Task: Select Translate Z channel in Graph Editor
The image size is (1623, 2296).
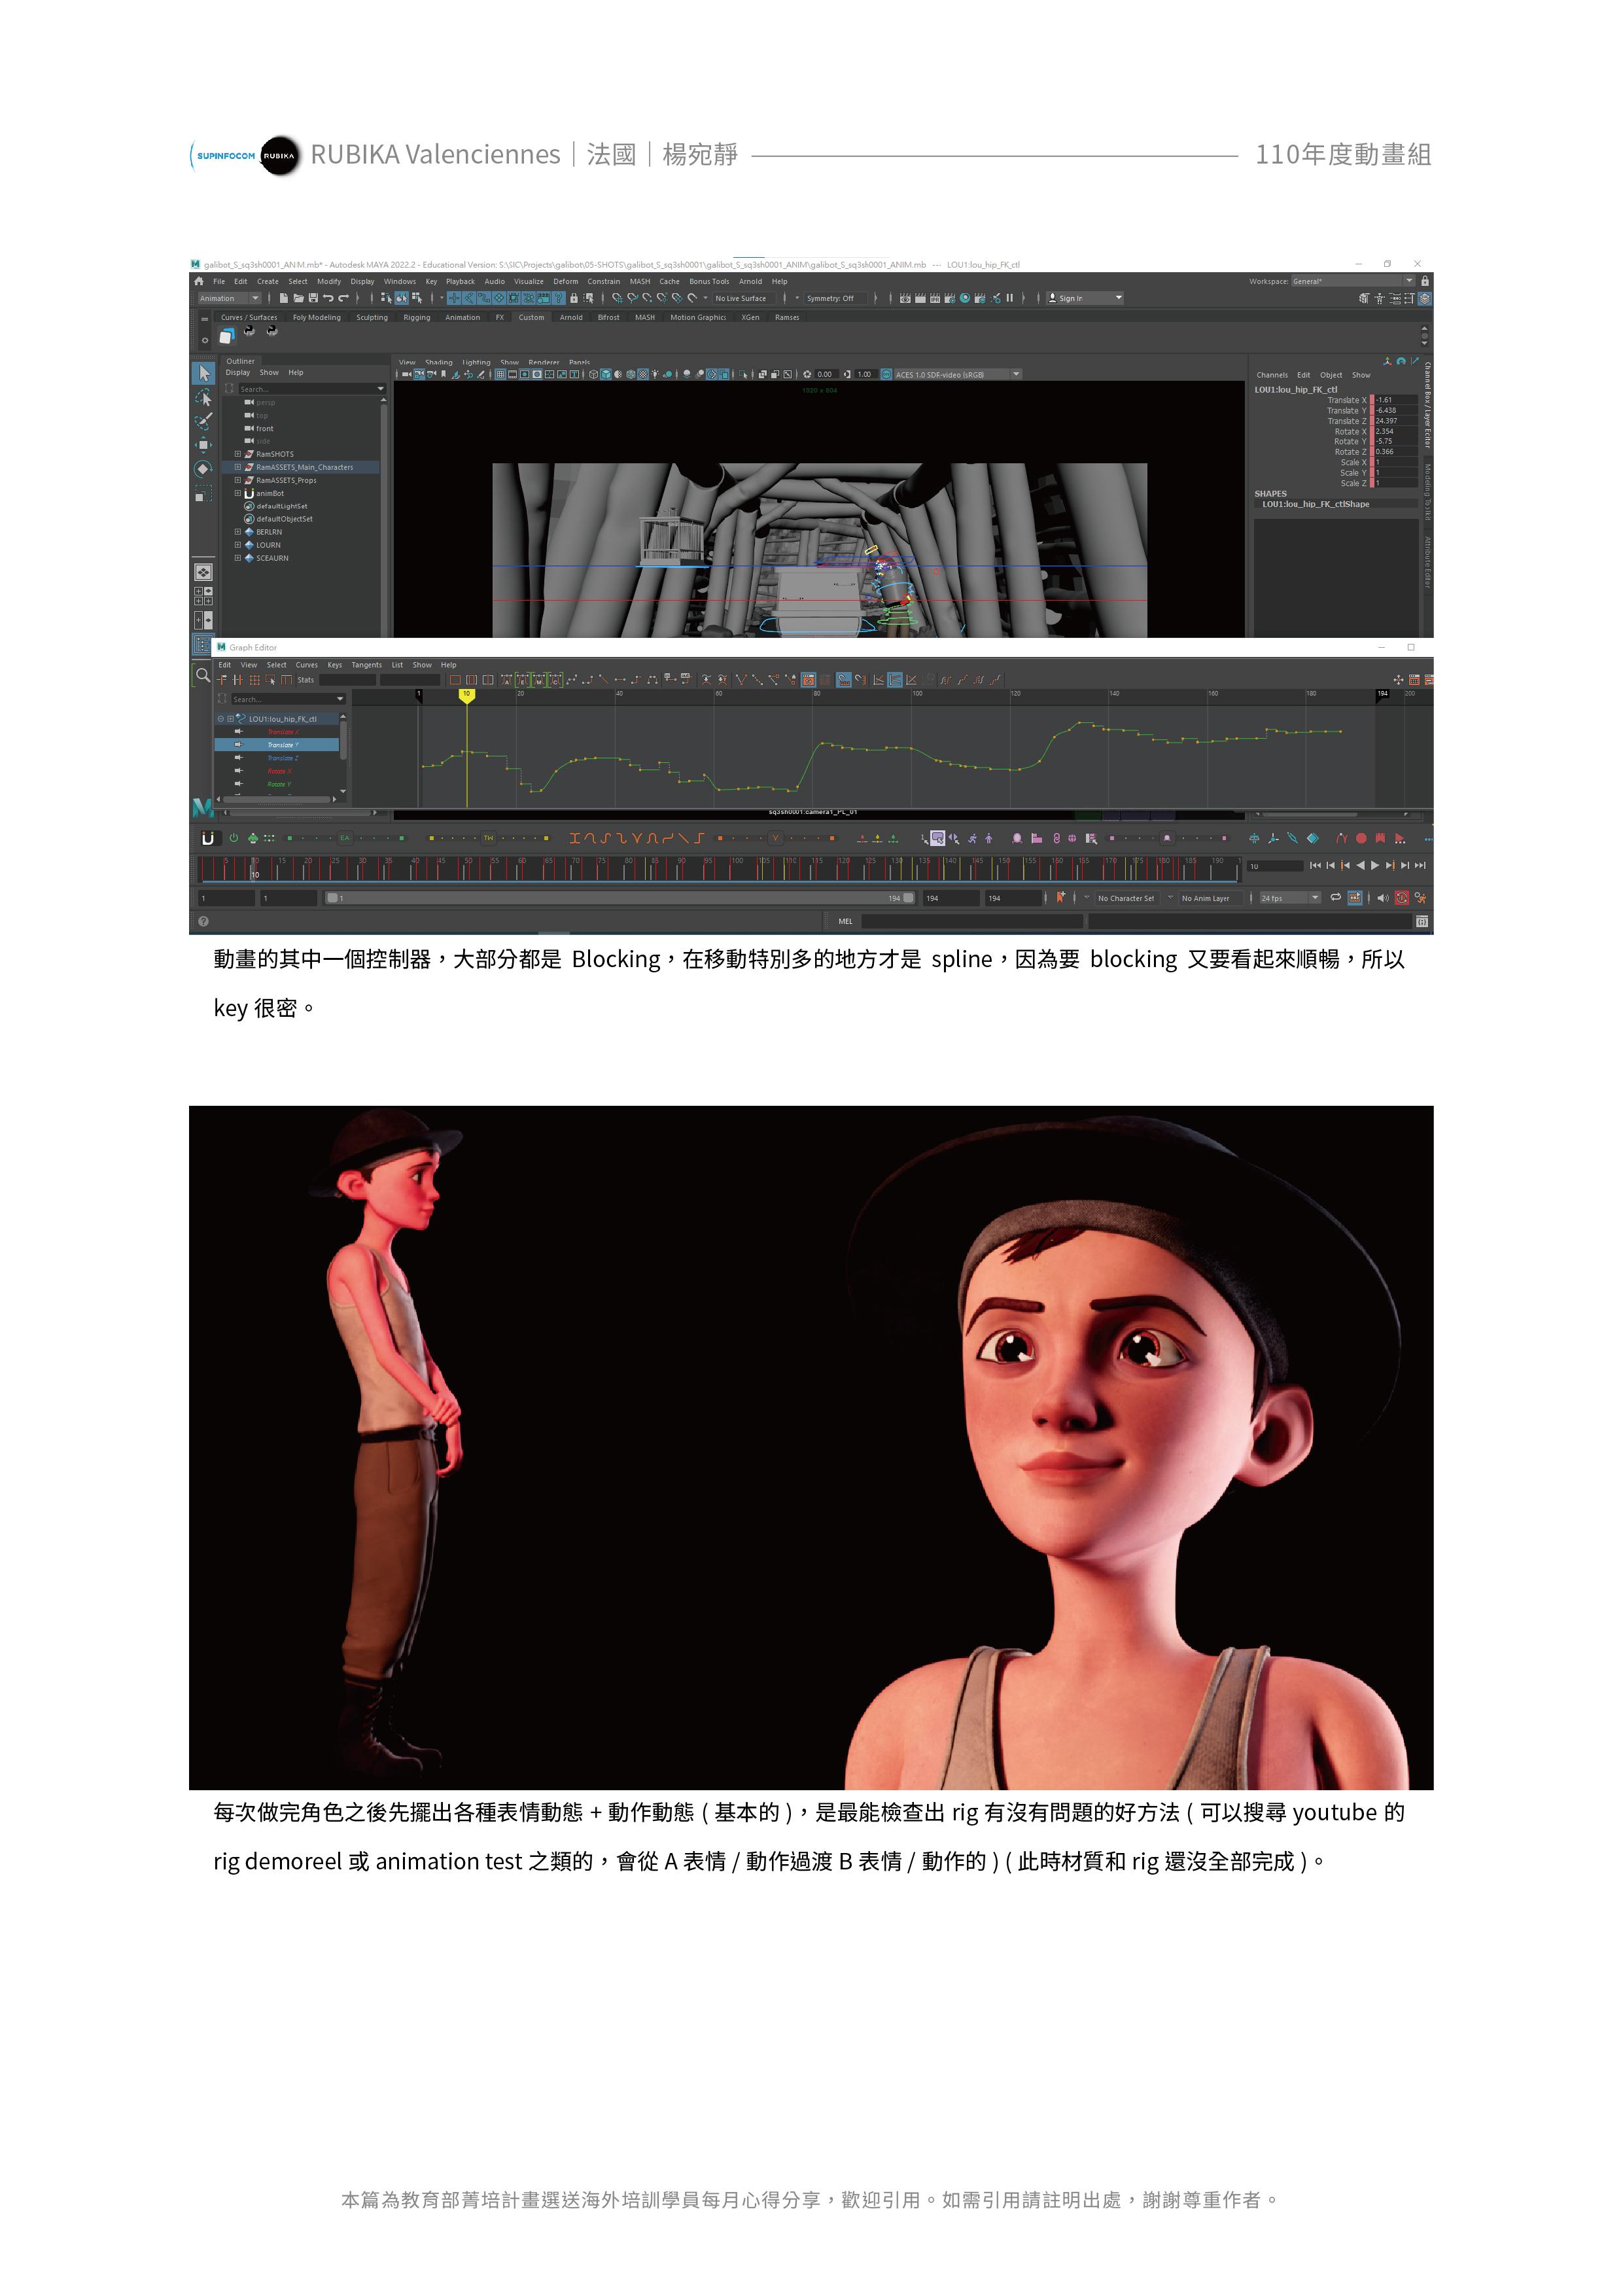Action: (282, 758)
